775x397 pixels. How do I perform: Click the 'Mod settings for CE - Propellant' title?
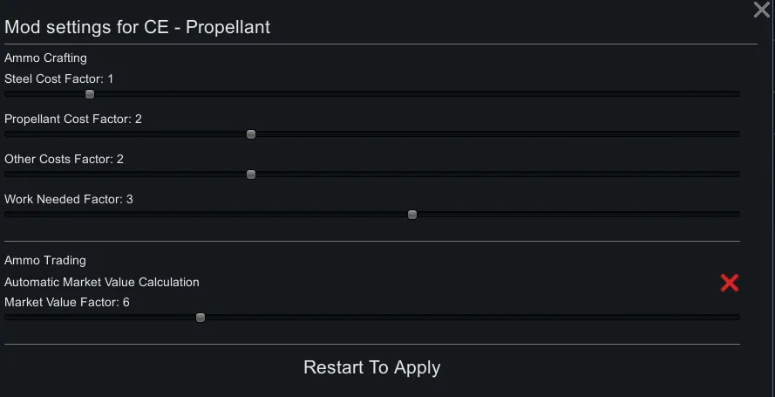click(x=138, y=27)
